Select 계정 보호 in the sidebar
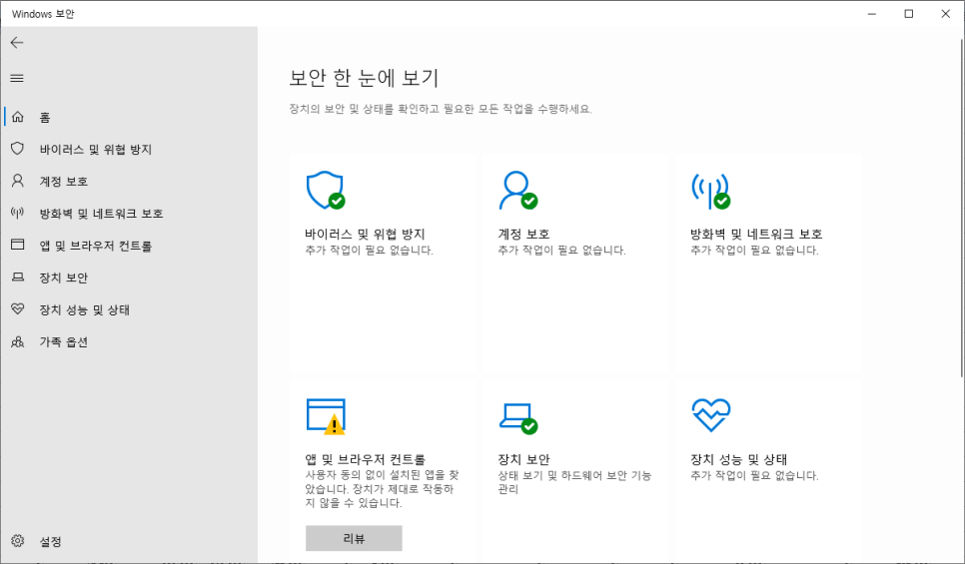This screenshot has height=564, width=965. point(63,182)
